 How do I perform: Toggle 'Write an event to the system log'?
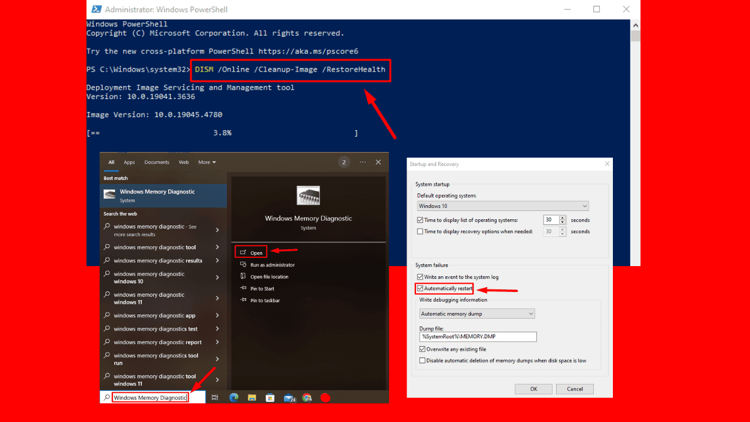pyautogui.click(x=420, y=277)
